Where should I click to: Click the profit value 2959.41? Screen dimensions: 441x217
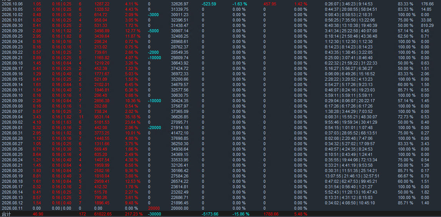point(102,181)
